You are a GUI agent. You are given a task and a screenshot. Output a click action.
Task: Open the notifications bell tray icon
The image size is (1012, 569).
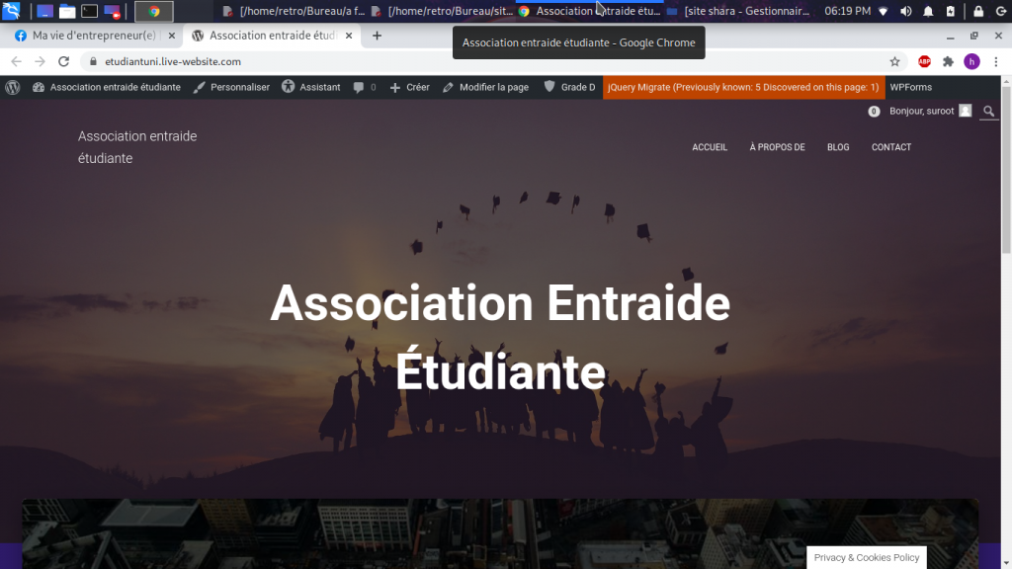coord(928,11)
